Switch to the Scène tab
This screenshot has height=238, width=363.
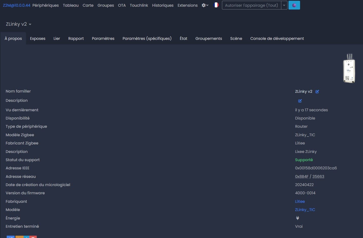click(x=236, y=38)
